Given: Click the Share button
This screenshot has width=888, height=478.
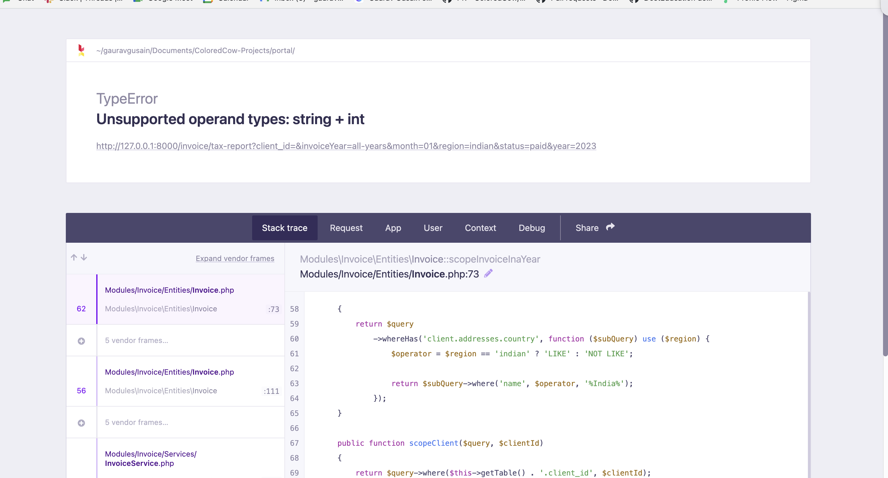Looking at the screenshot, I should 587,228.
